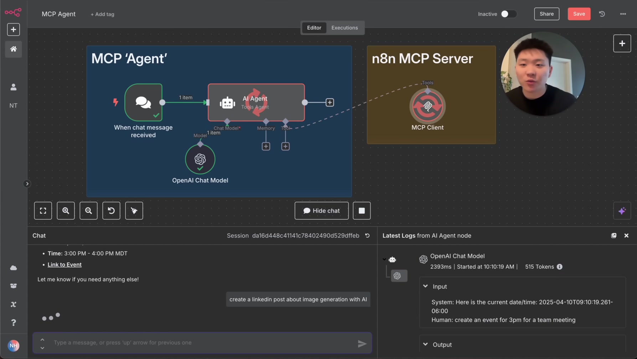The height and width of the screenshot is (359, 637).
Task: Open the templates box icon in sidebar
Action: click(x=13, y=286)
